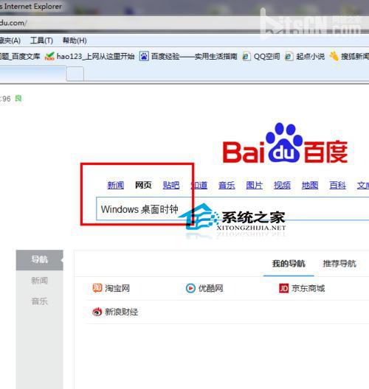Click the 视频 link
369x389 pixels.
pyautogui.click(x=282, y=185)
